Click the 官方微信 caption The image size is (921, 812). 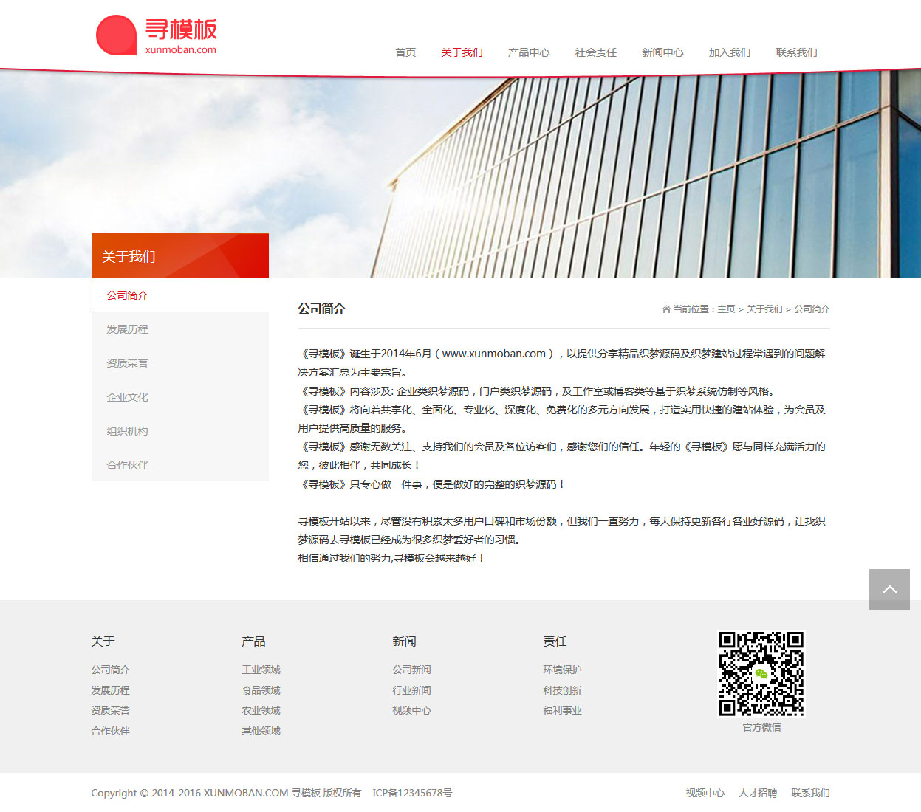point(761,727)
